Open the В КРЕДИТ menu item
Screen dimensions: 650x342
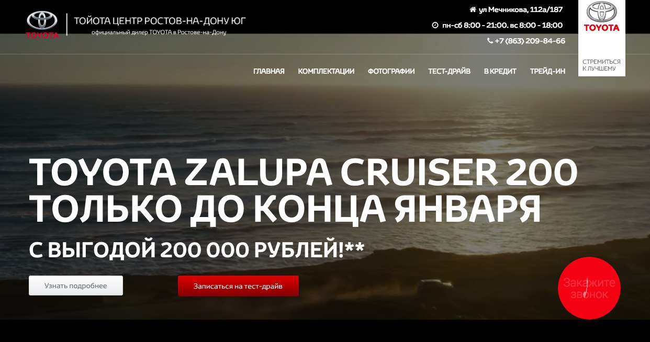tap(500, 71)
